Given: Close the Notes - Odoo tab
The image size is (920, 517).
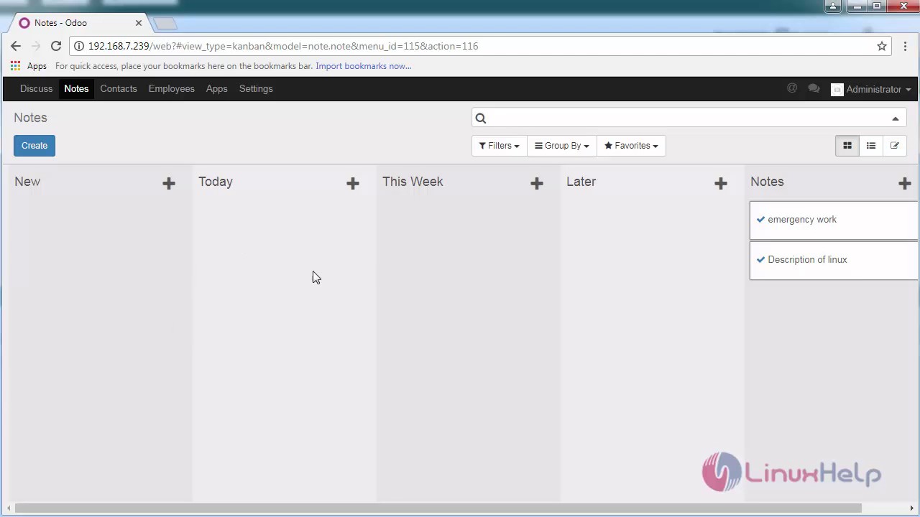Looking at the screenshot, I should (139, 23).
